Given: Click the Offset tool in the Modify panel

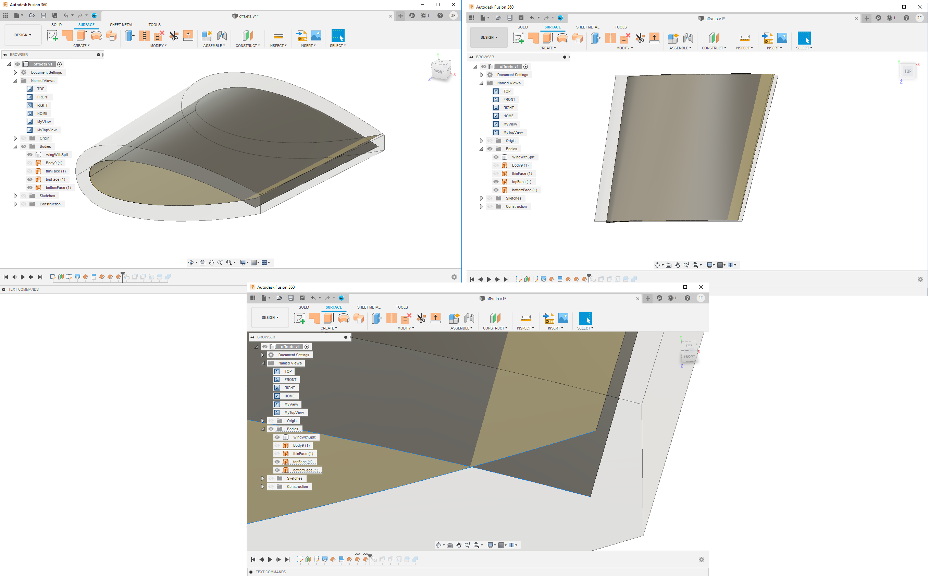Looking at the screenshot, I should (129, 35).
